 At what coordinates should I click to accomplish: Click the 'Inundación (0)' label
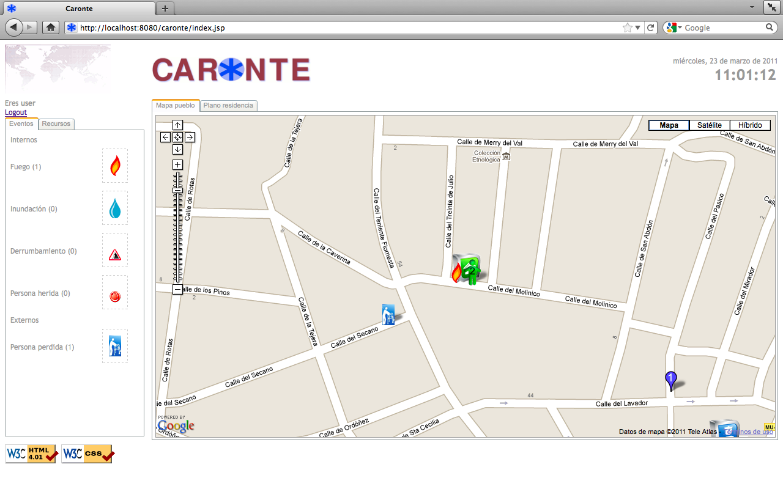tap(34, 209)
